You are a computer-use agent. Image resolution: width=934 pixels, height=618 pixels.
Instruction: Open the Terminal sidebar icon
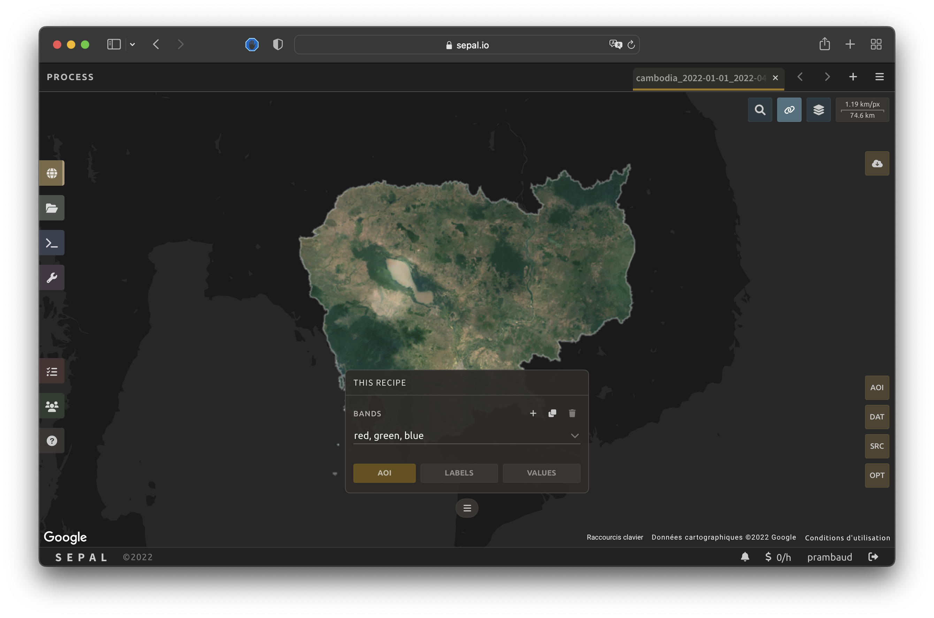click(52, 243)
